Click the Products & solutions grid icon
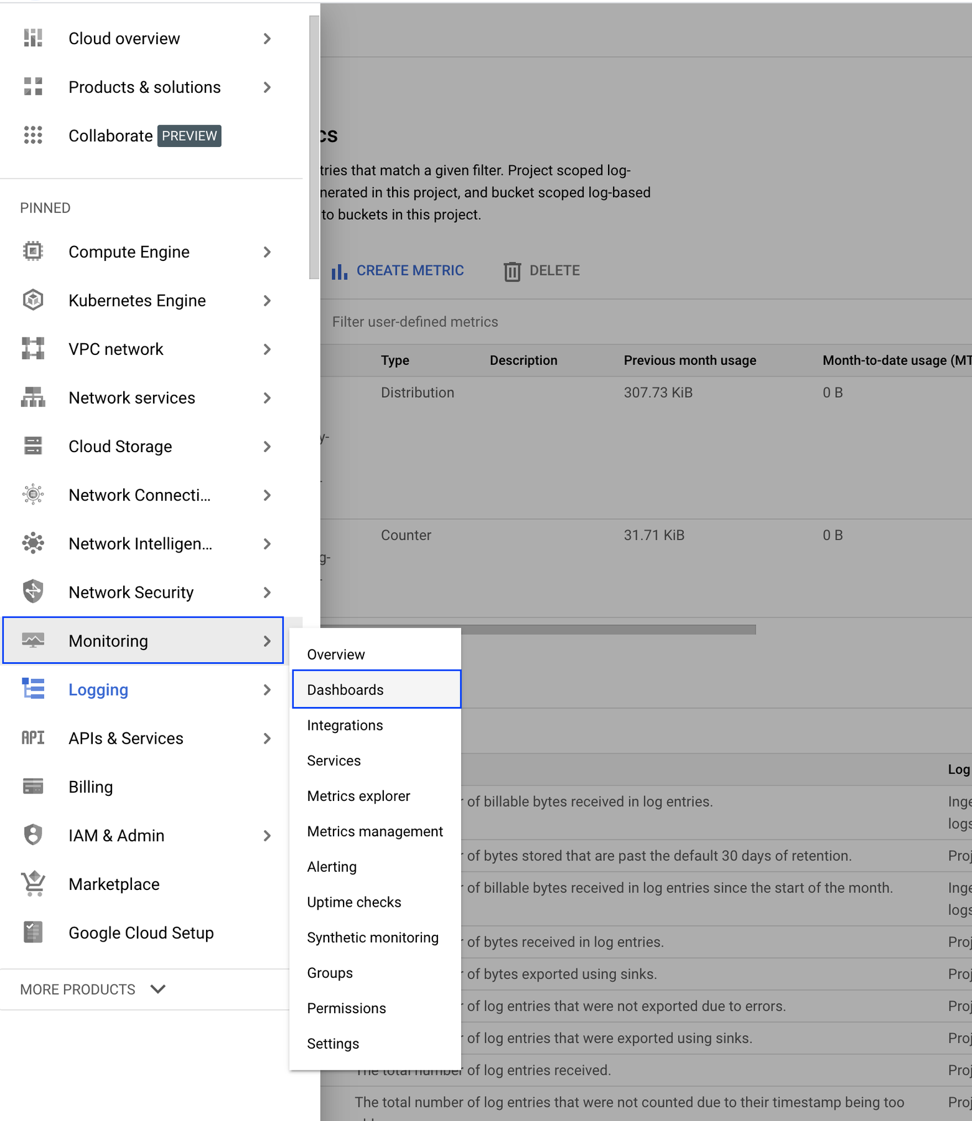Viewport: 972px width, 1121px height. click(x=33, y=87)
